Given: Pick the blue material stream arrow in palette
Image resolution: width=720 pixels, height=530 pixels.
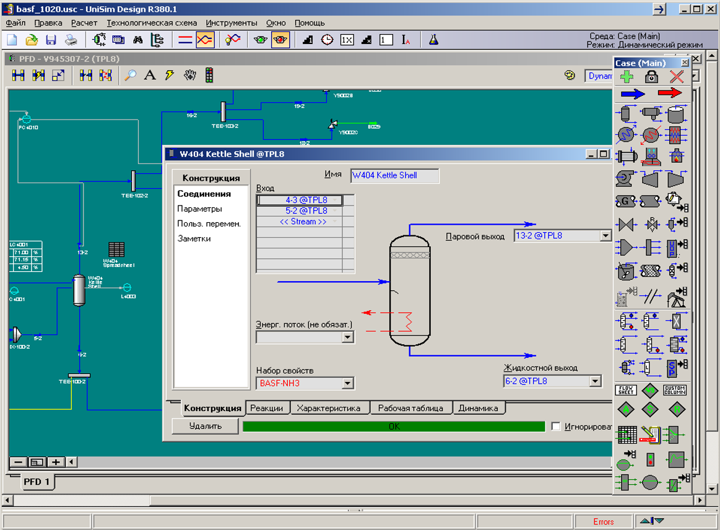Looking at the screenshot, I should 633,93.
